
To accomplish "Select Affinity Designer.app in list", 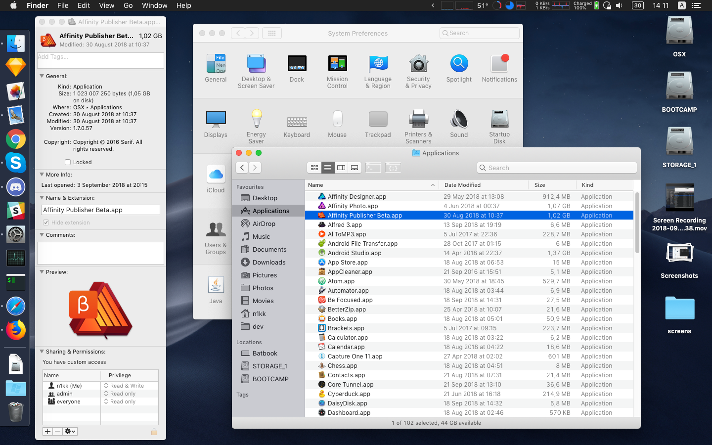I will tap(469, 196).
